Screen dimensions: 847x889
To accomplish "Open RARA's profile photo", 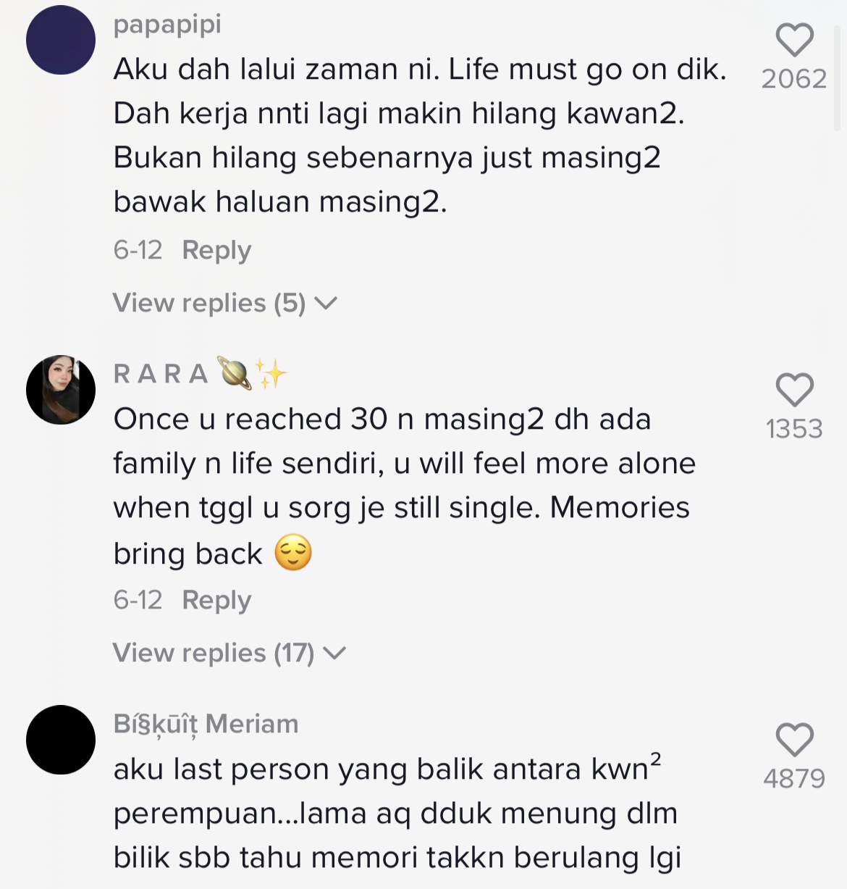I will tap(61, 390).
